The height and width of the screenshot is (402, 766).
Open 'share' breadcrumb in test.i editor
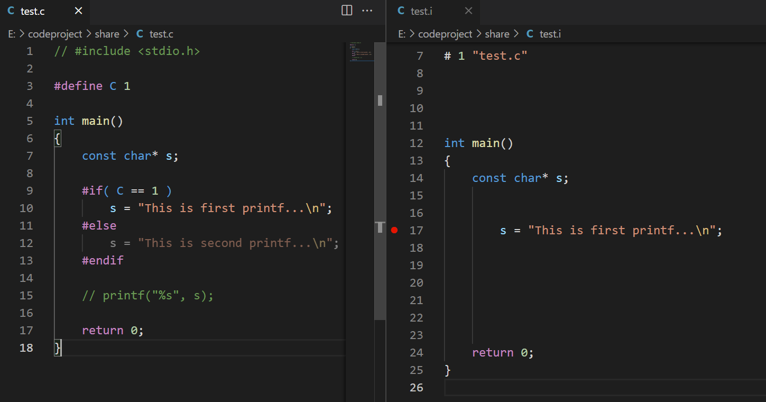(x=497, y=34)
